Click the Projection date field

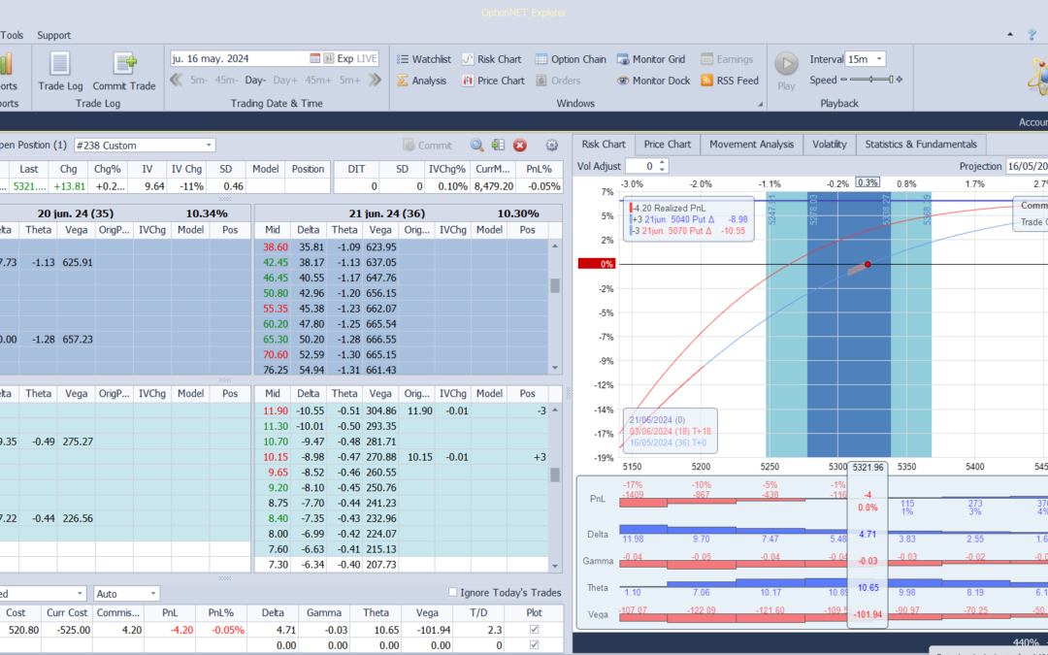point(1027,167)
